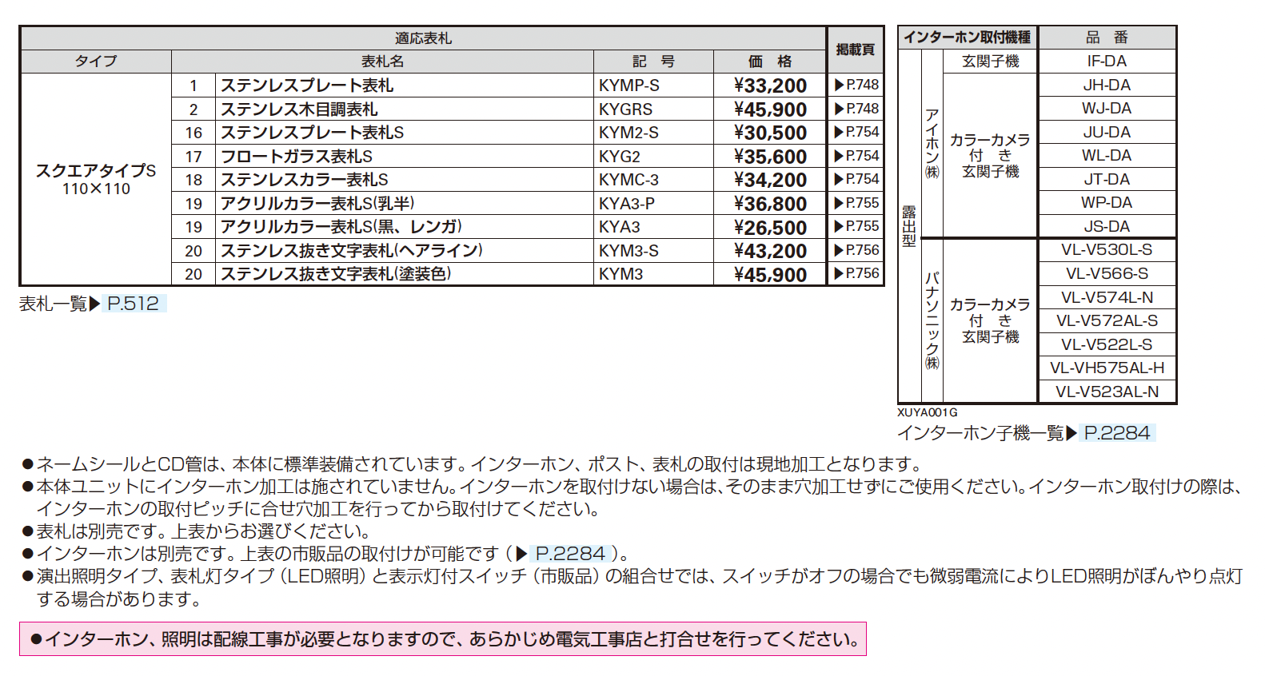
Task: Click product number JU-DA
Action: coord(1107,132)
